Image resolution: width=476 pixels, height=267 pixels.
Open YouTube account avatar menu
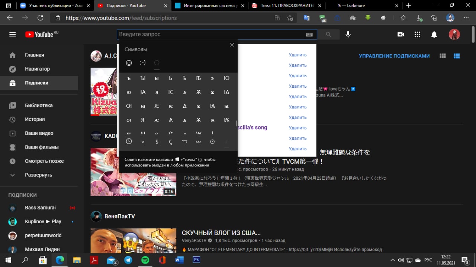click(454, 34)
